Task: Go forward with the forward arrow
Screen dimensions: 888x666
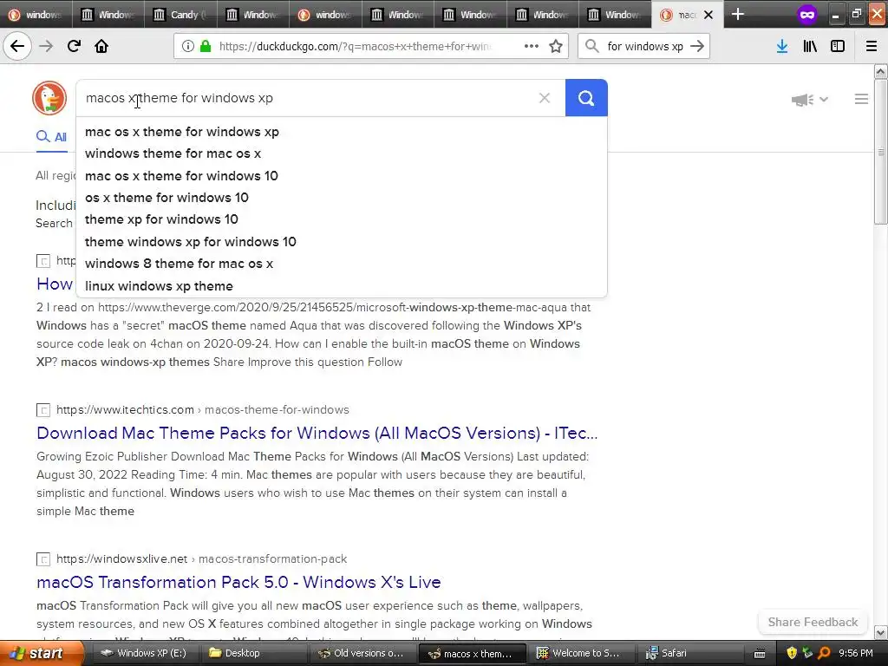Action: (46, 47)
